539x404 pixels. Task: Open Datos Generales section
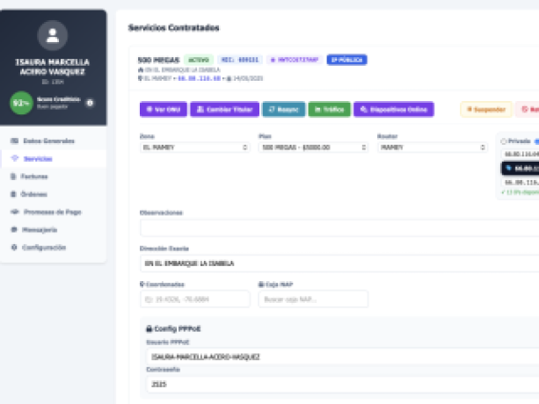coord(54,141)
